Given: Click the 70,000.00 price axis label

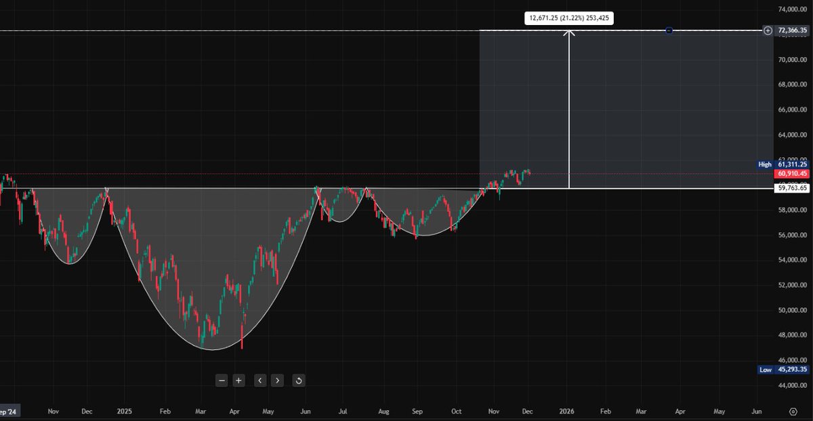Looking at the screenshot, I should point(793,60).
